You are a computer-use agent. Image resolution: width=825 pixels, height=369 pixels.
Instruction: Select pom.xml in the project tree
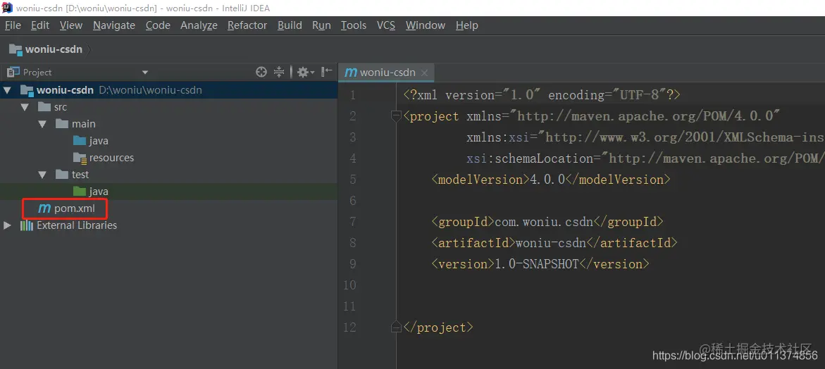(x=75, y=208)
